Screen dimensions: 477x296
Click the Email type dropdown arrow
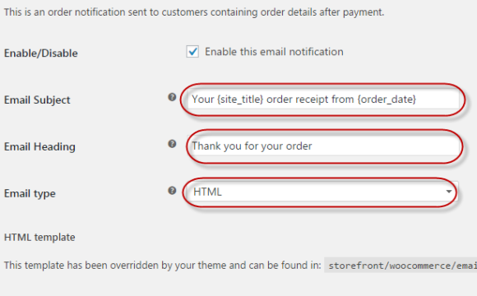pos(449,192)
